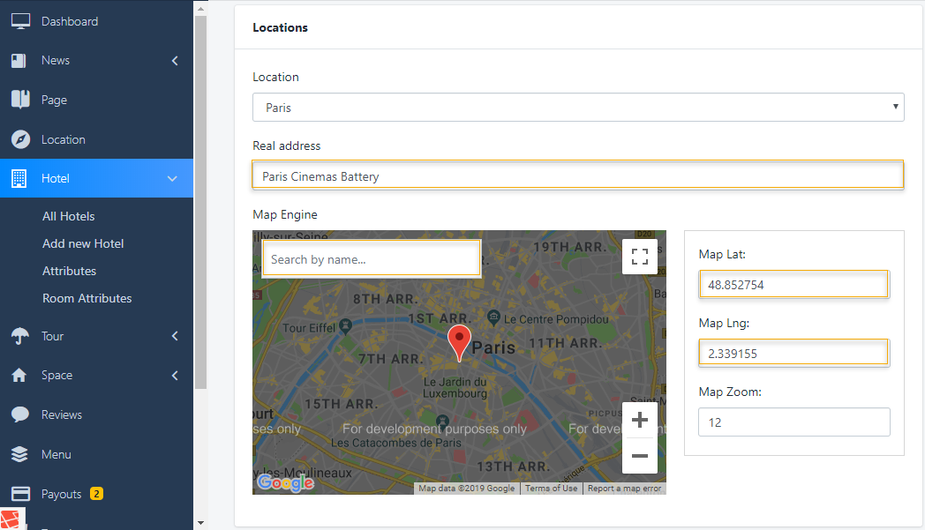Zoom in on the map

640,420
